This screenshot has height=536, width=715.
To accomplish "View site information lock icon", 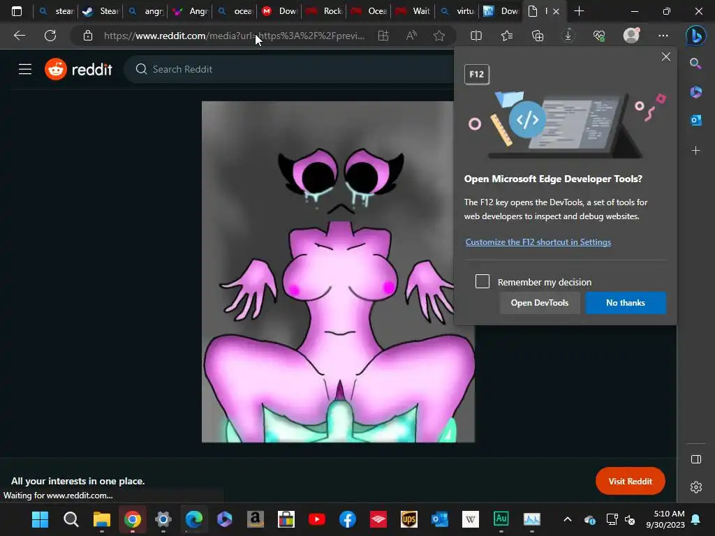I will pyautogui.click(x=88, y=36).
